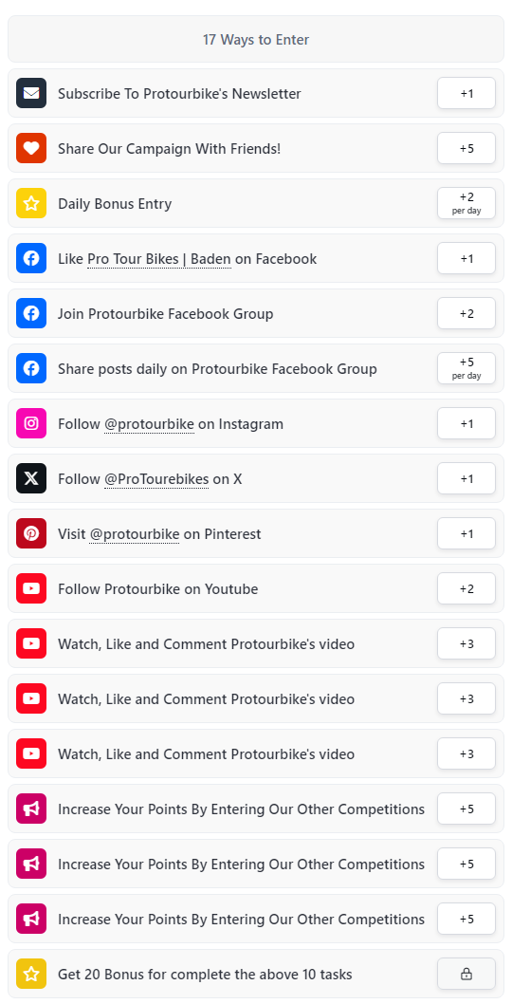The width and height of the screenshot is (512, 1004).
Task: Click the X logo icon
Action: tap(31, 479)
